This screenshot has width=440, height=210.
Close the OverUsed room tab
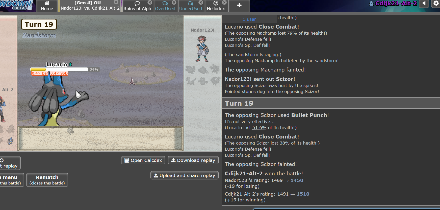174,2
